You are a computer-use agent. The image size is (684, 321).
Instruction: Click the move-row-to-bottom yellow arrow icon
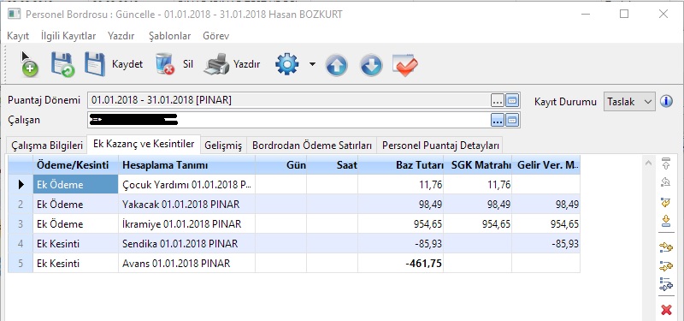click(666, 221)
